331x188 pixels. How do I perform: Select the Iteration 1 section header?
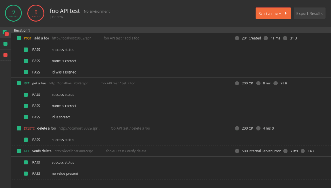click(x=22, y=30)
